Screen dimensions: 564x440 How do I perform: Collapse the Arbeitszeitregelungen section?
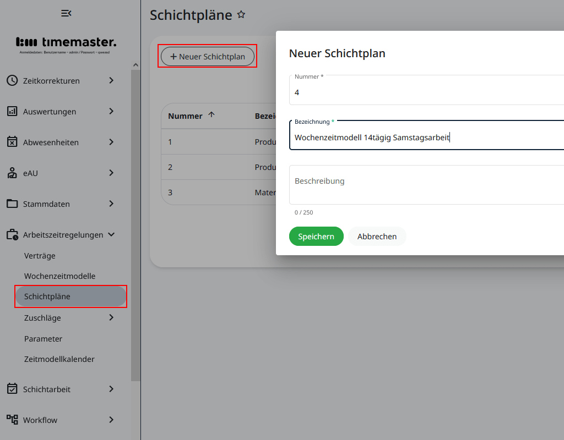click(112, 234)
